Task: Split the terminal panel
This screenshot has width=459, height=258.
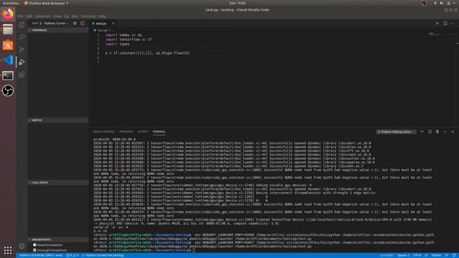Action: (x=430, y=132)
